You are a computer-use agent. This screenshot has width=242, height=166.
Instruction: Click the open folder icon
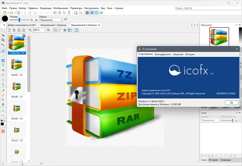coord(11,13)
